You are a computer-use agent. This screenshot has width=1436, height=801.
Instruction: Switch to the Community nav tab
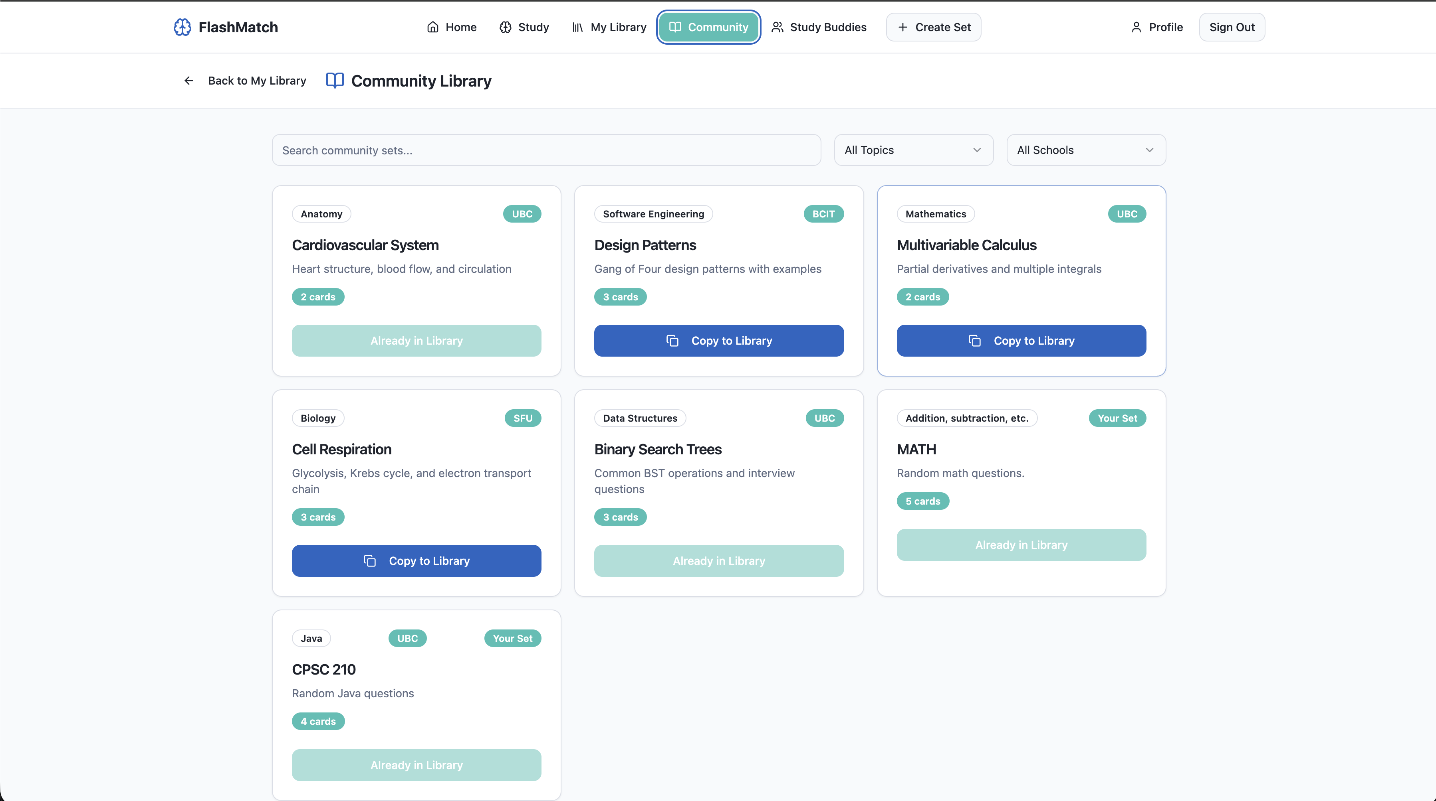click(x=708, y=27)
